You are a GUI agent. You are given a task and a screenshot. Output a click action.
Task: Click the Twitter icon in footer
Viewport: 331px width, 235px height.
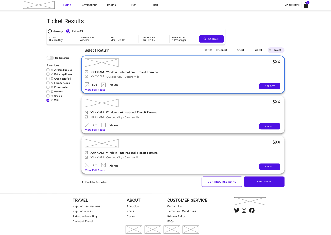[x=237, y=210]
